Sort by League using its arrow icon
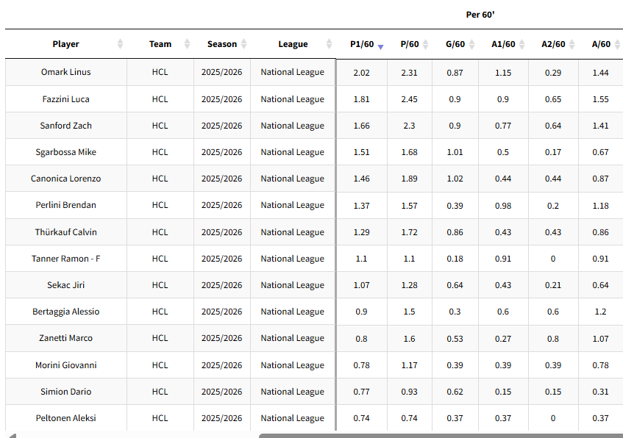The height and width of the screenshot is (438, 623). (x=324, y=44)
